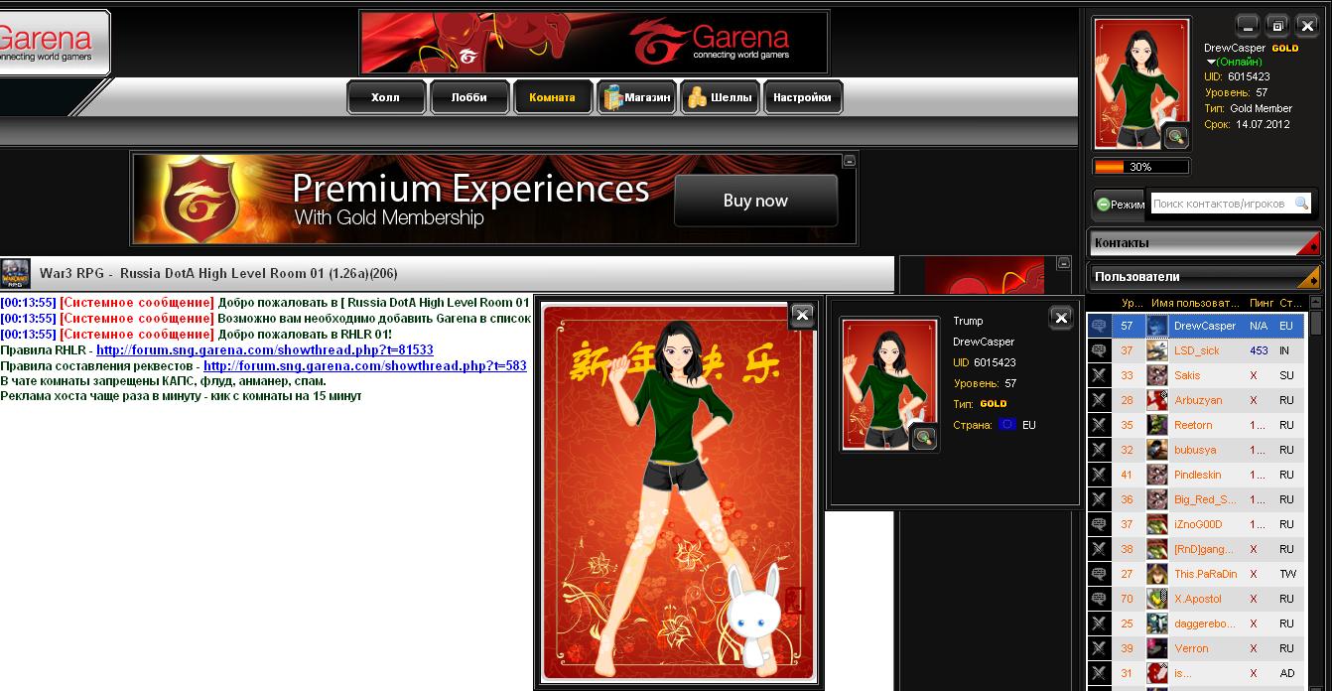
Task: Click the avatar icon of Pindleskin
Action: click(1157, 475)
